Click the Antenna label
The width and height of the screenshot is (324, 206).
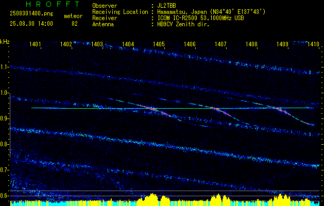103,24
